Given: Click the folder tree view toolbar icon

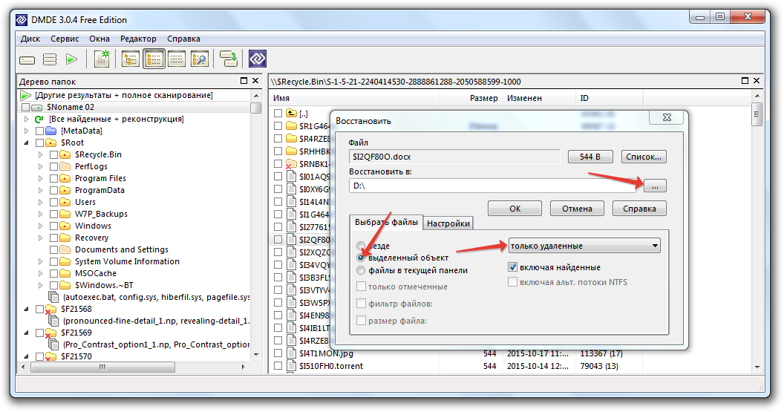Looking at the screenshot, I should click(x=131, y=59).
